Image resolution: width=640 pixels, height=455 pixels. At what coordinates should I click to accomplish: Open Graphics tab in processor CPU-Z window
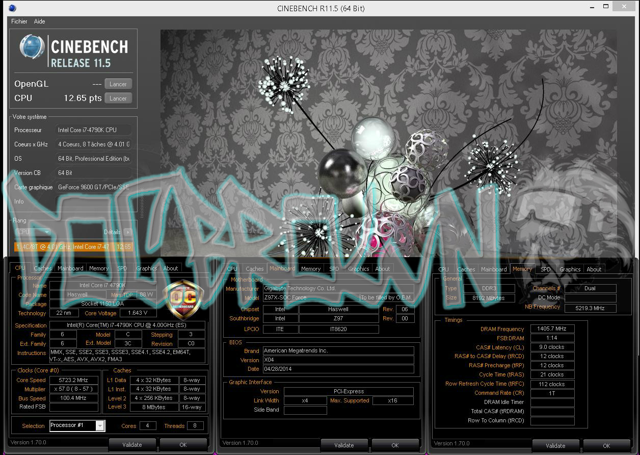coord(147,268)
